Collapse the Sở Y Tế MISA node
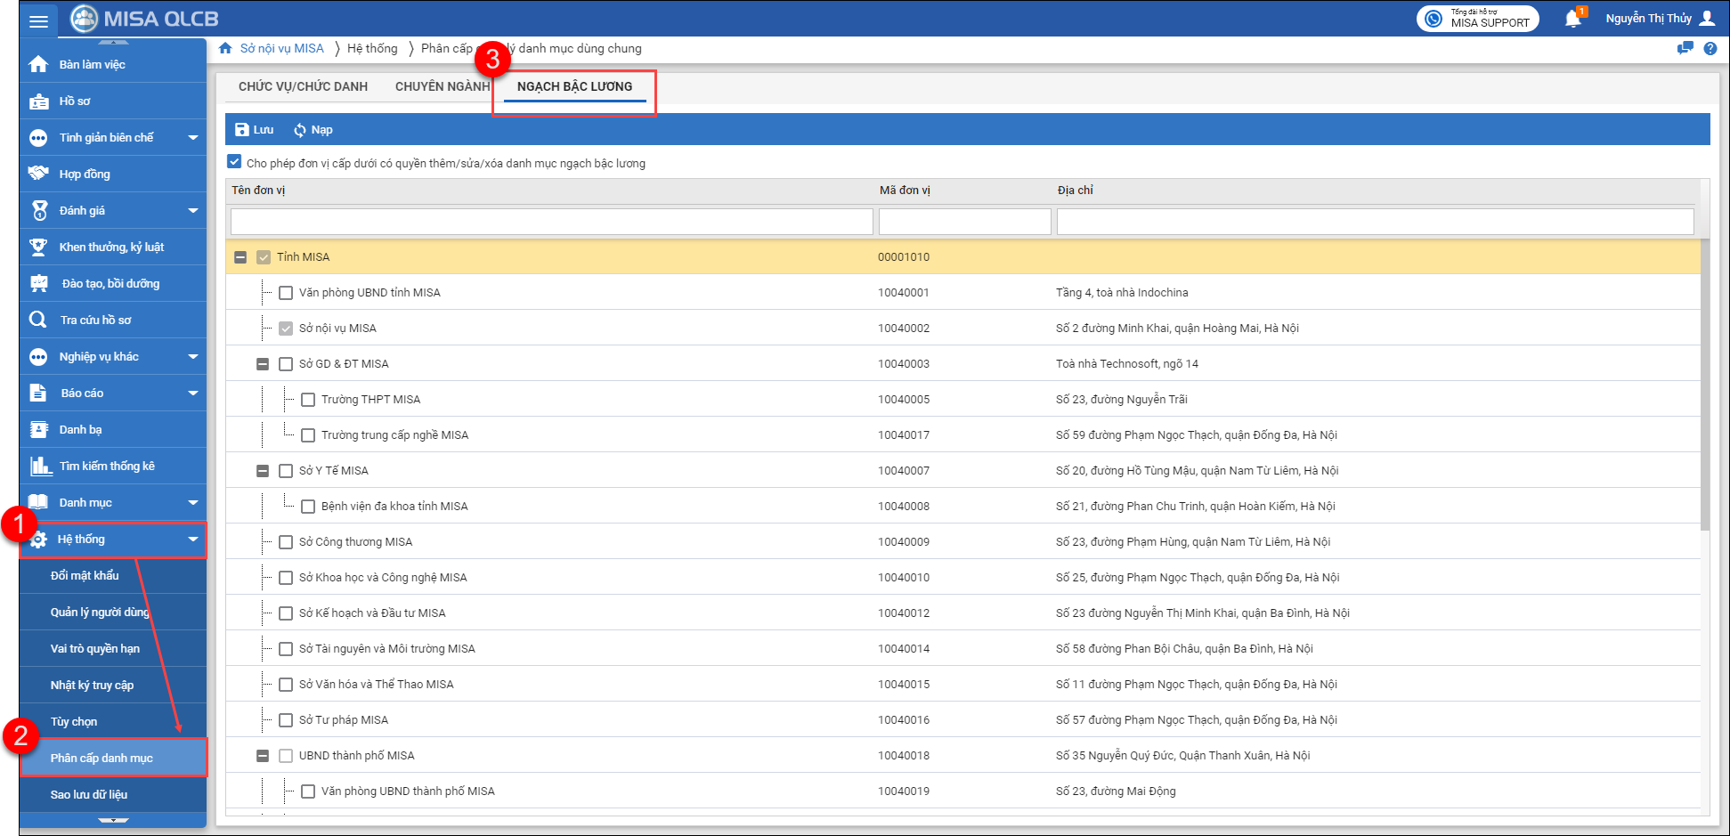The width and height of the screenshot is (1730, 836). click(263, 471)
